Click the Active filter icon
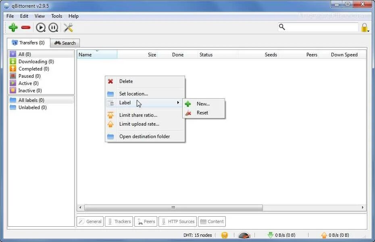This screenshot has height=242, width=375. 13,83
